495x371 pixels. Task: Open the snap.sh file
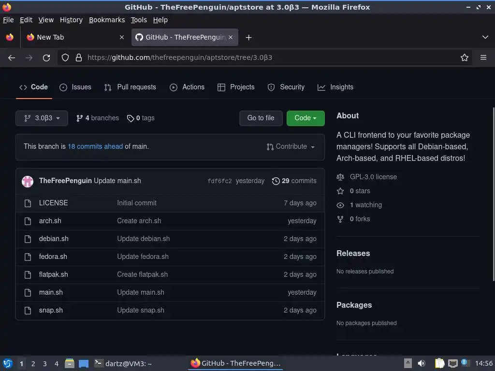(51, 310)
